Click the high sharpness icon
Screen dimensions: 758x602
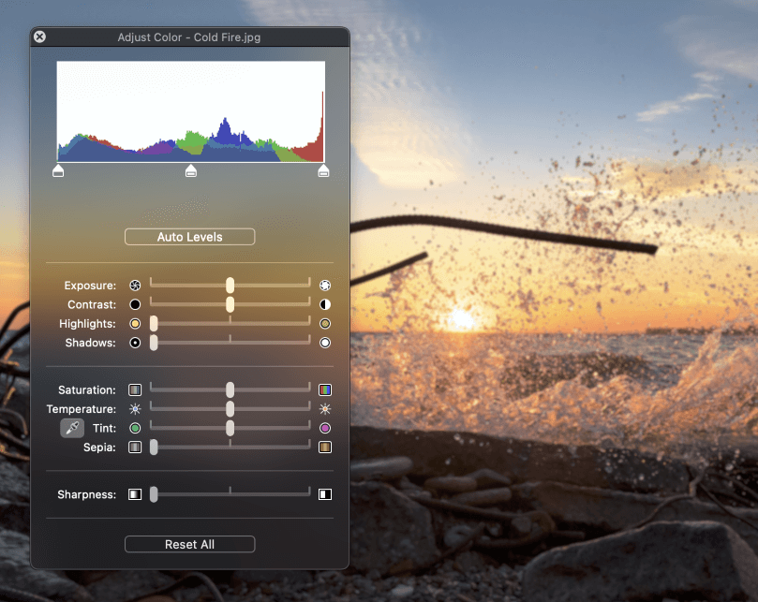(x=325, y=494)
